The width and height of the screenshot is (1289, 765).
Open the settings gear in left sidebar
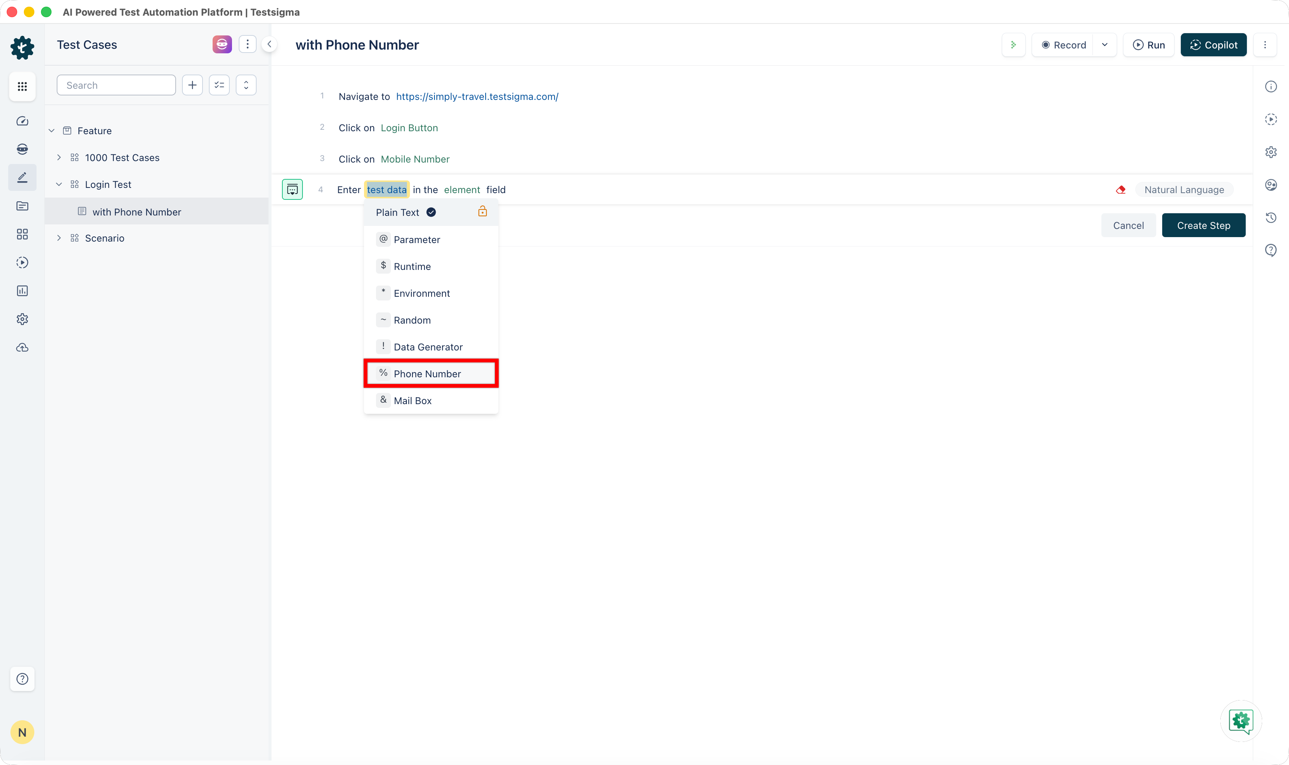(22, 319)
